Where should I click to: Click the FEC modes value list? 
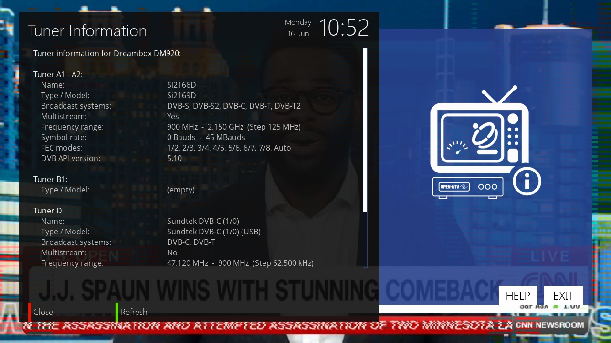click(x=229, y=148)
